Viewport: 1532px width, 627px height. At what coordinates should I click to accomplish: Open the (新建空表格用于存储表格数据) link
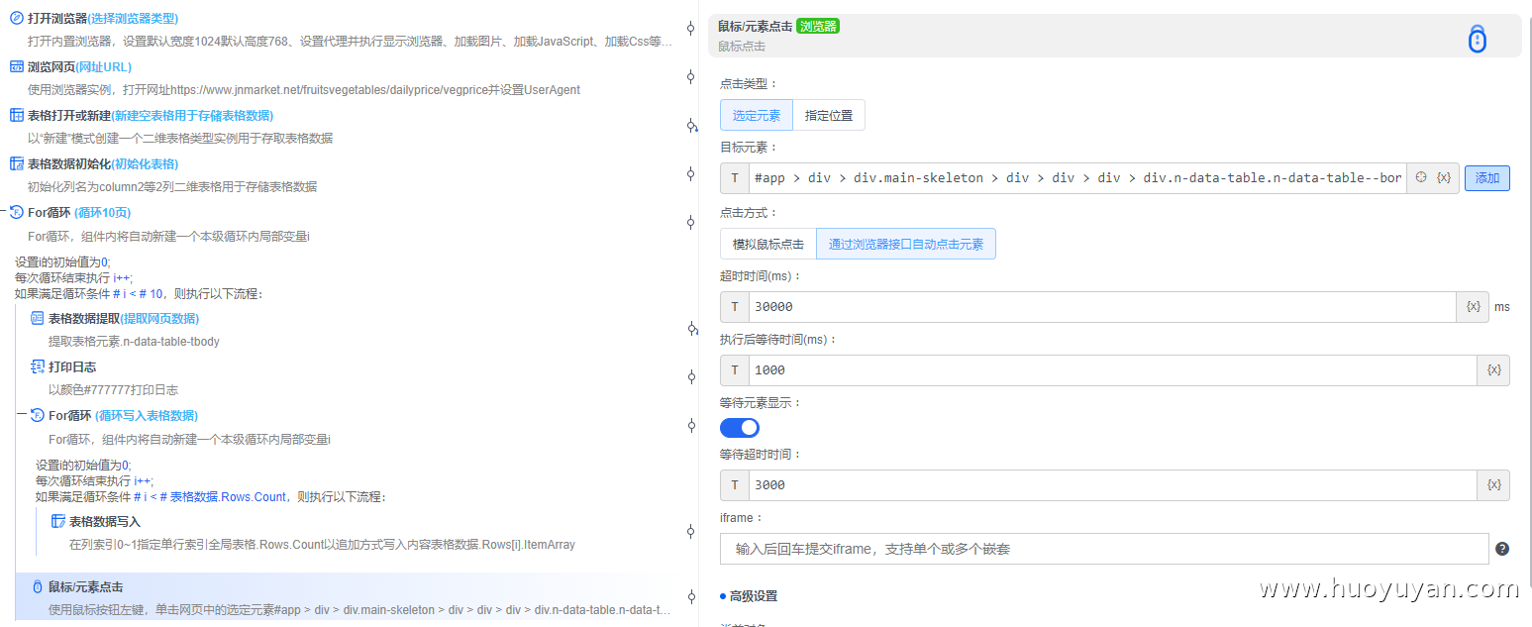[x=192, y=115]
